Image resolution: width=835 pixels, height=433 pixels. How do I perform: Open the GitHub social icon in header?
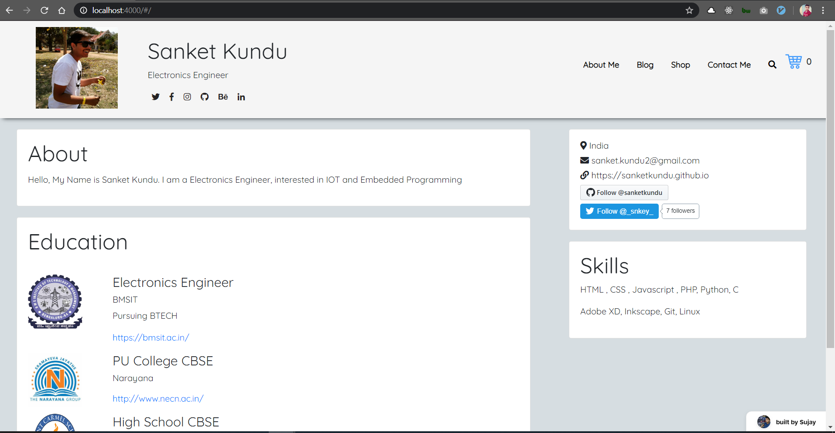click(x=205, y=97)
